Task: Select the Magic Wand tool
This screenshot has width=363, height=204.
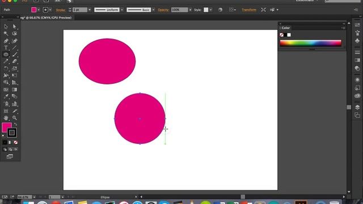Action: tap(6, 34)
